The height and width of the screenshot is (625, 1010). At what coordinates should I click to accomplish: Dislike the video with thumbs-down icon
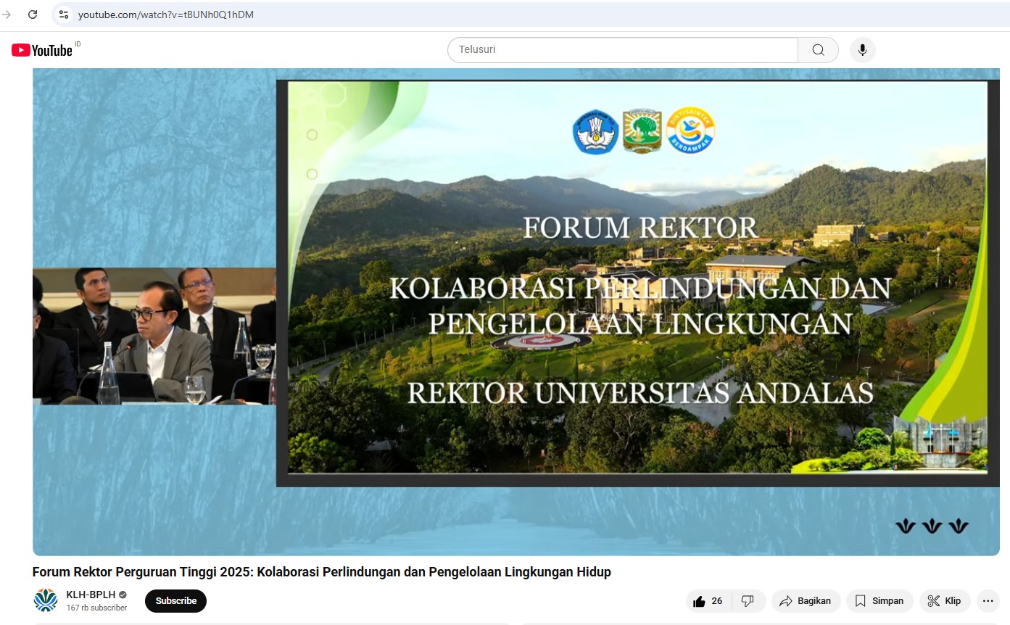tap(748, 601)
